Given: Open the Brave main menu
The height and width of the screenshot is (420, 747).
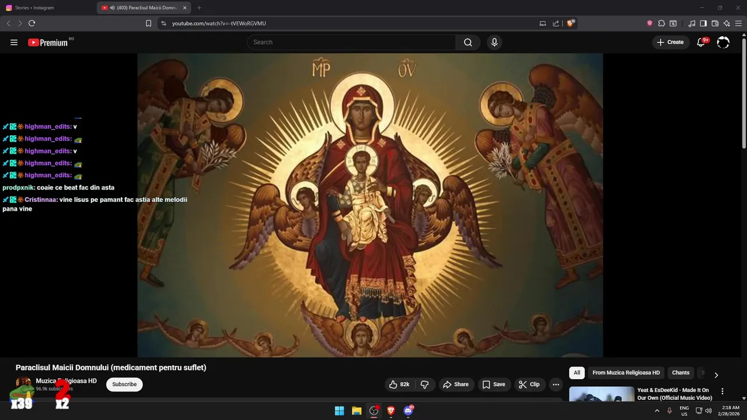Looking at the screenshot, I should (738, 23).
